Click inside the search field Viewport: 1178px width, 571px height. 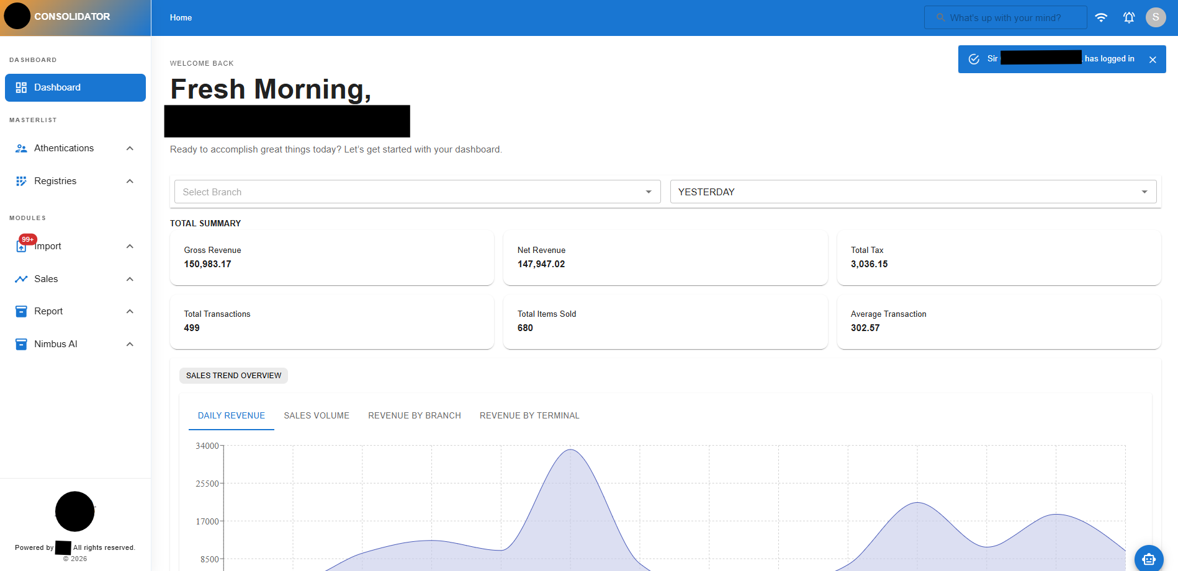(x=1005, y=17)
